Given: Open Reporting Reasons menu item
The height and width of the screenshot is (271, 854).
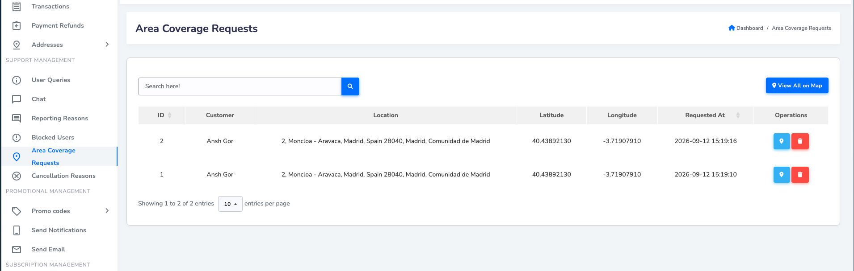Looking at the screenshot, I should tap(60, 119).
